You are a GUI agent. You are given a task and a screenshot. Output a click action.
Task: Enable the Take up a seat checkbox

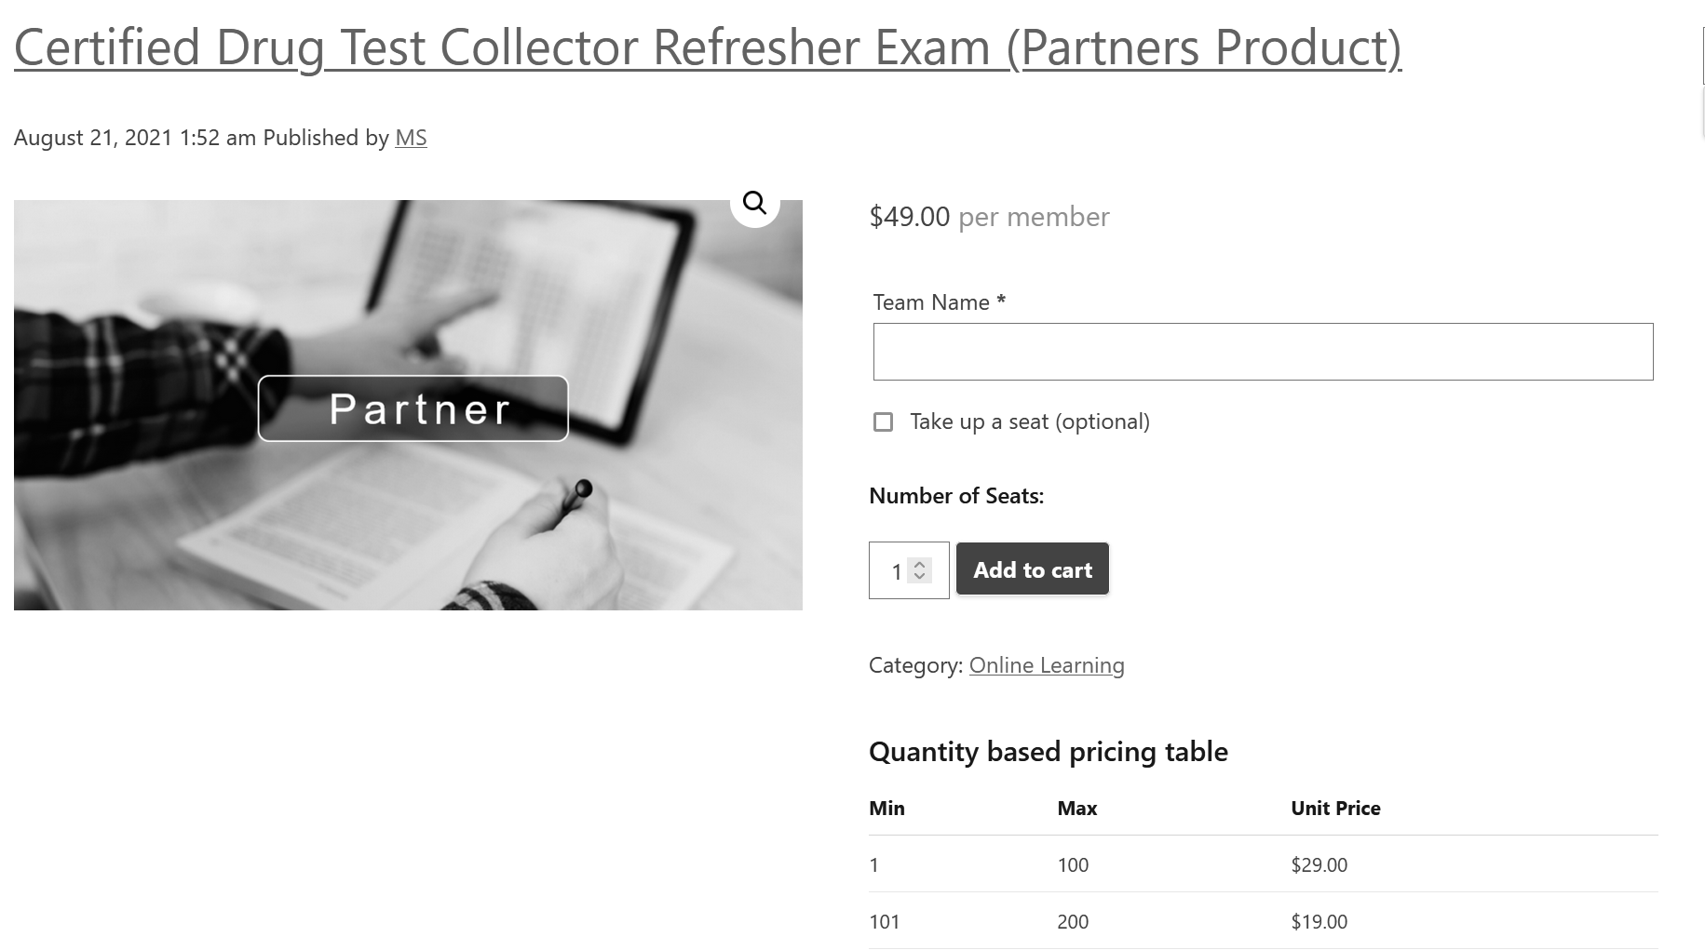883,422
